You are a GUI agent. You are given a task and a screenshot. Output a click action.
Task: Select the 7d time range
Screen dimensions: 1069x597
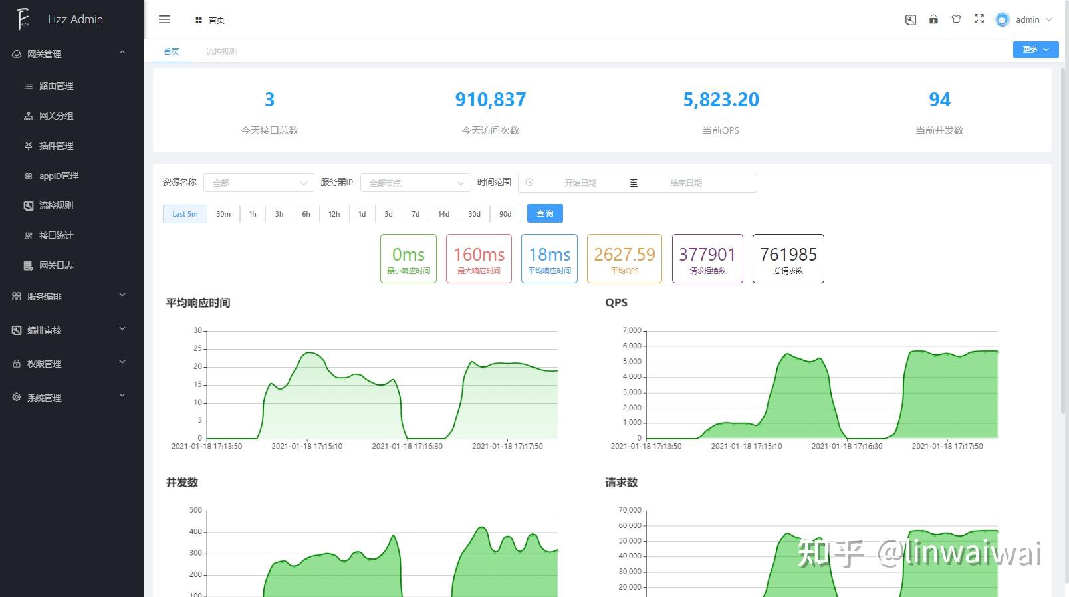(416, 214)
